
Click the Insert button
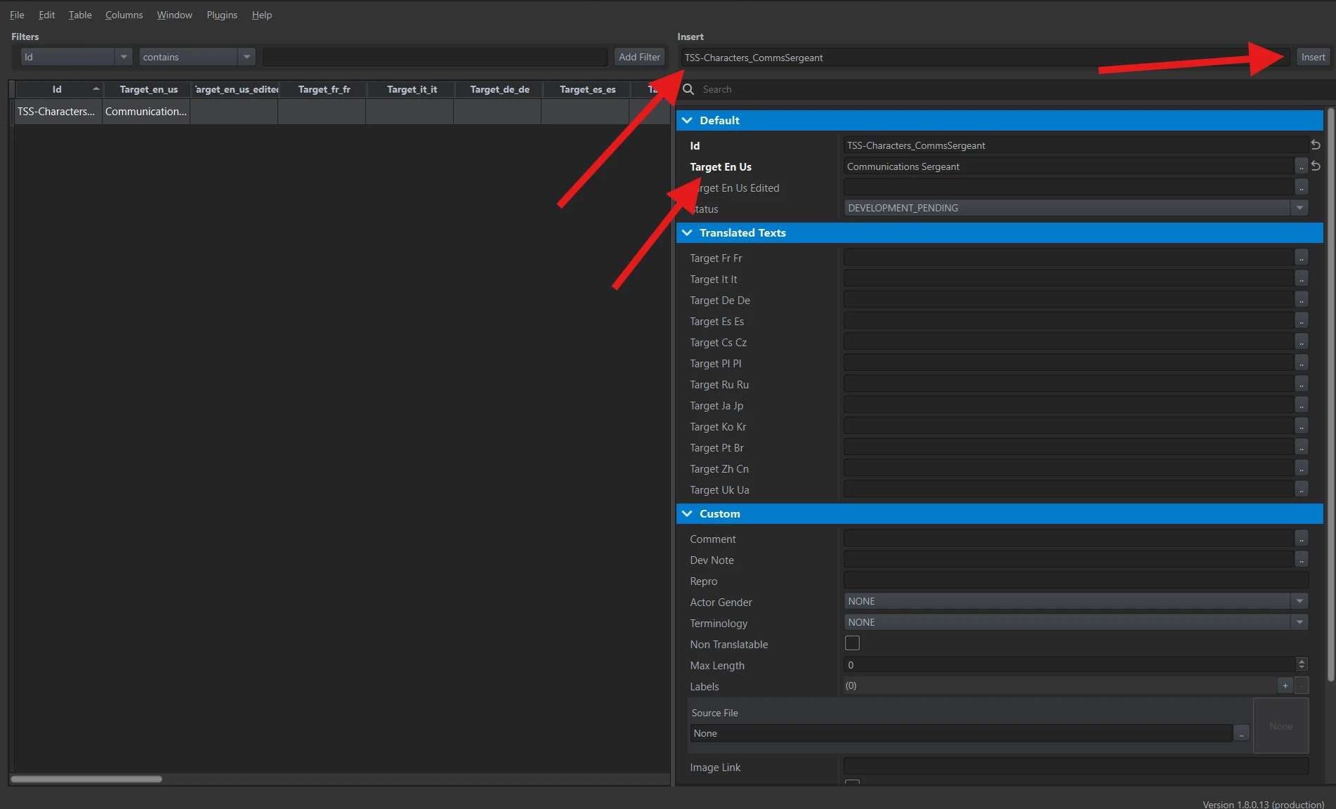pyautogui.click(x=1313, y=57)
